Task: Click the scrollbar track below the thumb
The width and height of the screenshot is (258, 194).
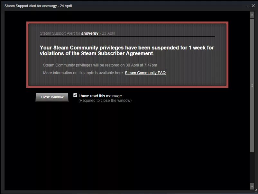Action: pyautogui.click(x=252, y=168)
